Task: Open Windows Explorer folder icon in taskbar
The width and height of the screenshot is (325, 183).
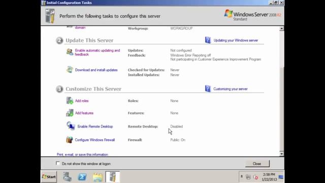Action: click(97, 177)
